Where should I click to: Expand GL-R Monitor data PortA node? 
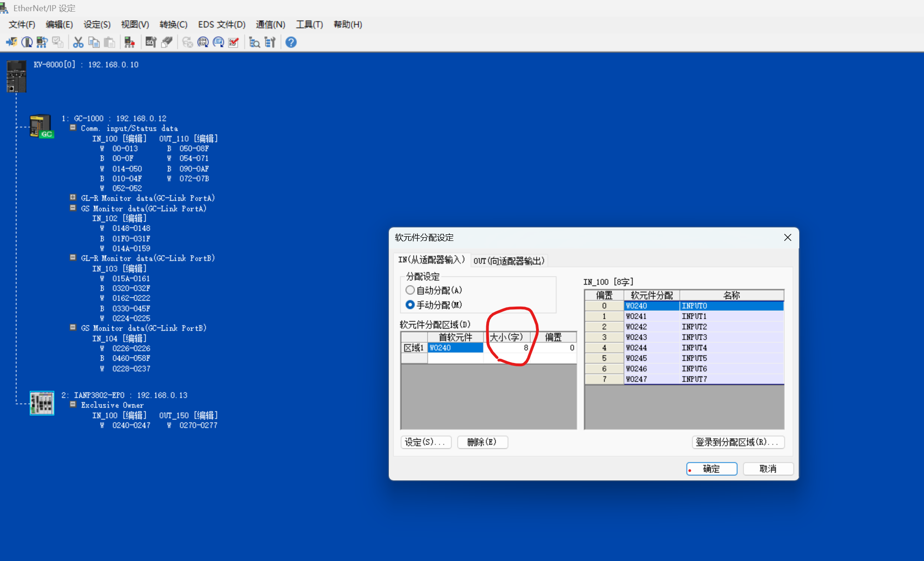coord(73,198)
